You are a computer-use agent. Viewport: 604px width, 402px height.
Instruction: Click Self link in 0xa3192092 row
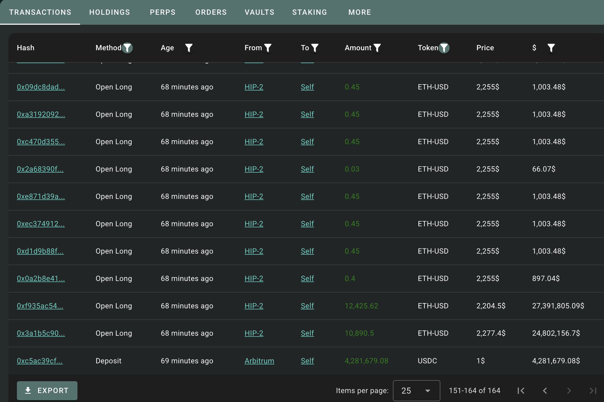click(x=307, y=114)
